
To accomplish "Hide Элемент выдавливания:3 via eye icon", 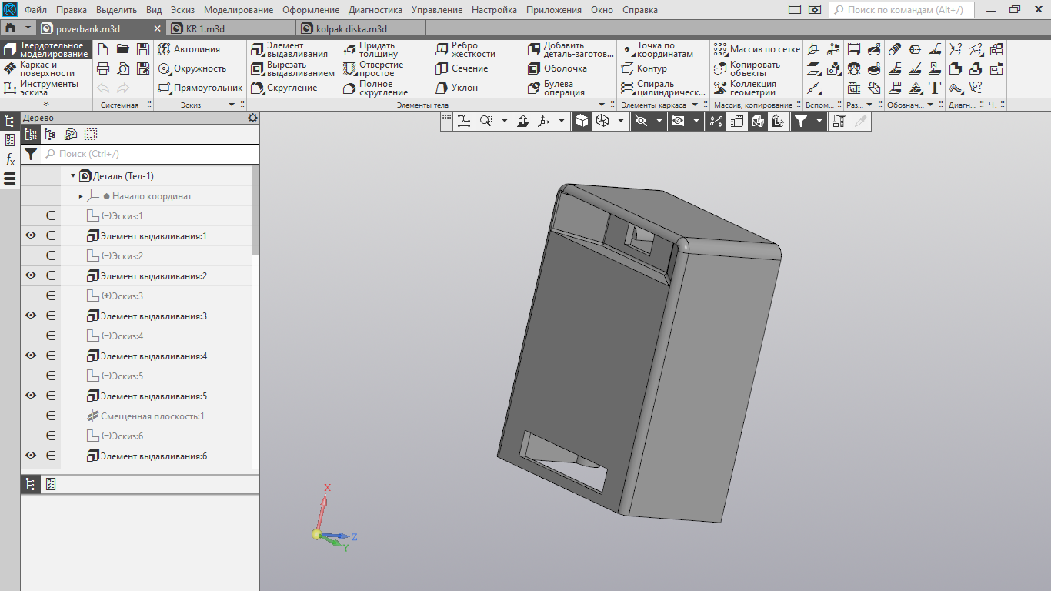I will pyautogui.click(x=31, y=316).
